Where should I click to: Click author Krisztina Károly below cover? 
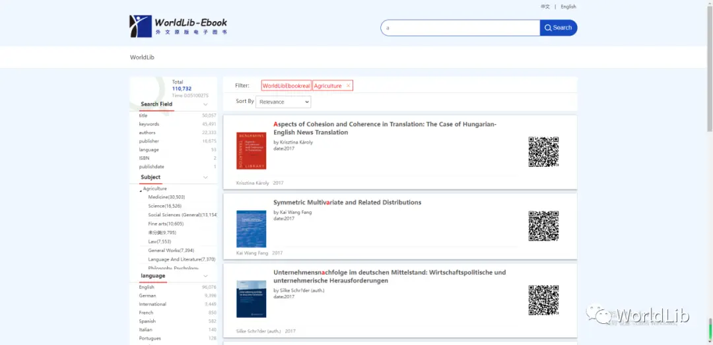[x=252, y=183]
